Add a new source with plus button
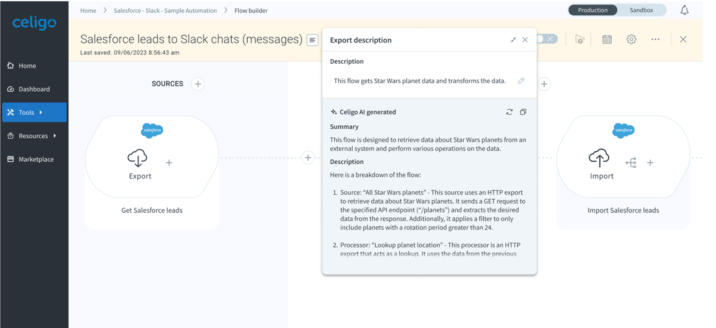 click(x=198, y=84)
